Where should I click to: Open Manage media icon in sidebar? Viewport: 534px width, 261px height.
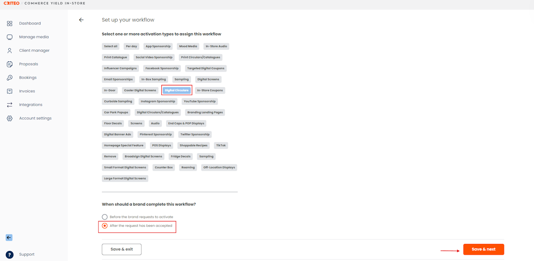10,37
